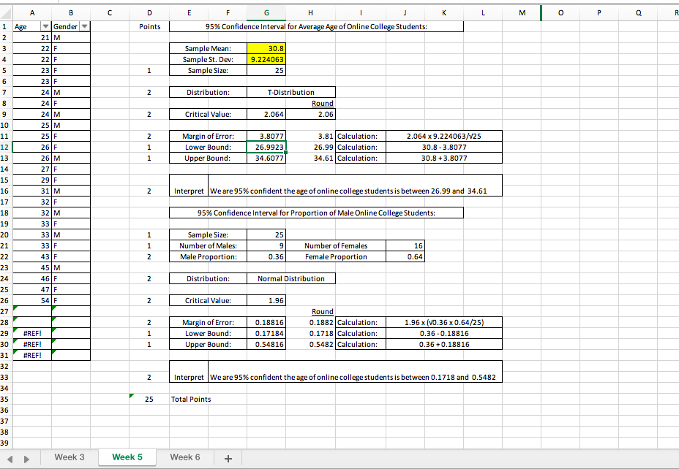Click the next sheet navigation arrow
Viewport: 679px width, 469px height.
coord(25,457)
